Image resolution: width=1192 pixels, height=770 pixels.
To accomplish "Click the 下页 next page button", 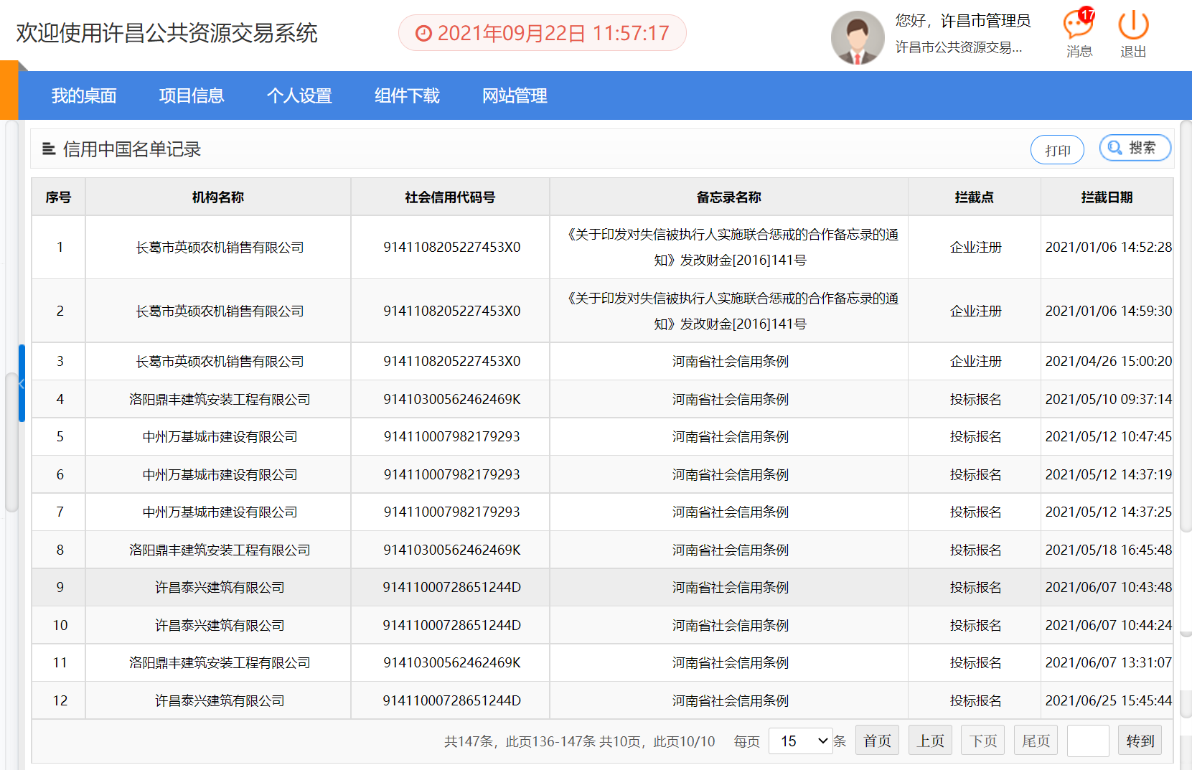I will [983, 741].
